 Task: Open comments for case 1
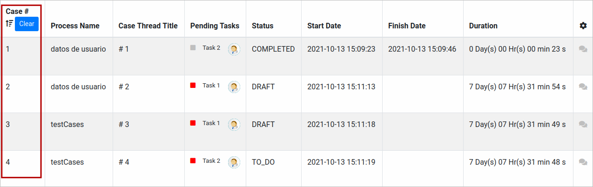click(x=583, y=49)
